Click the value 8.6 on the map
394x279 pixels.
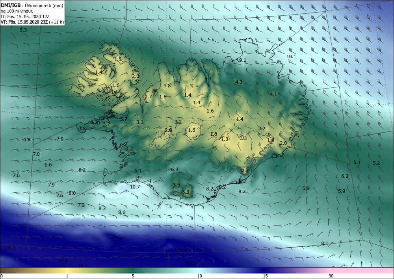point(122,212)
